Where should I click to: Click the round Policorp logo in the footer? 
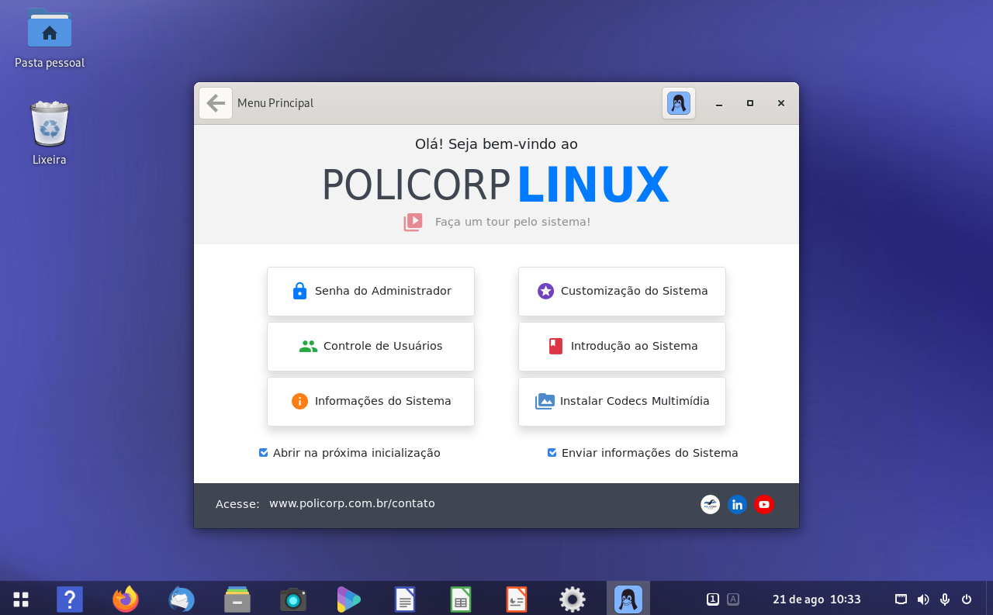pyautogui.click(x=710, y=504)
